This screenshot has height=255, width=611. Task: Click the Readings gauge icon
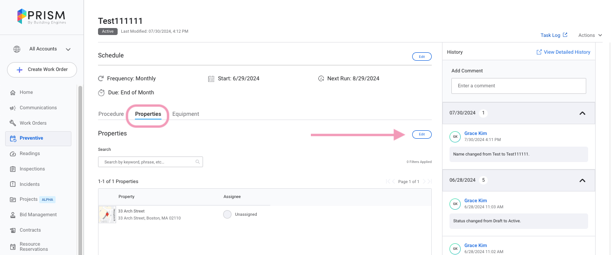(x=13, y=154)
